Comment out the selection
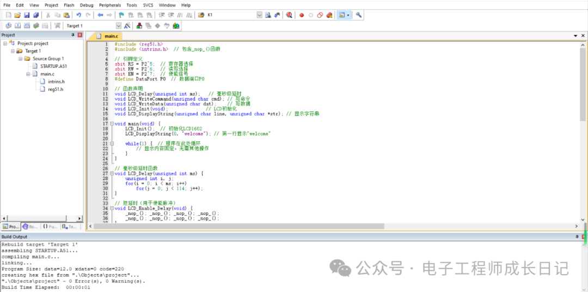This screenshot has height=292, width=588. tap(180, 15)
